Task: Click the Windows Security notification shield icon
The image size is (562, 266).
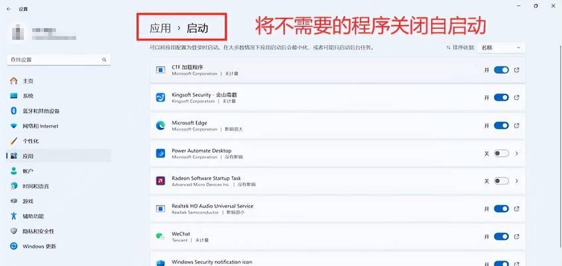Action: coord(160,263)
